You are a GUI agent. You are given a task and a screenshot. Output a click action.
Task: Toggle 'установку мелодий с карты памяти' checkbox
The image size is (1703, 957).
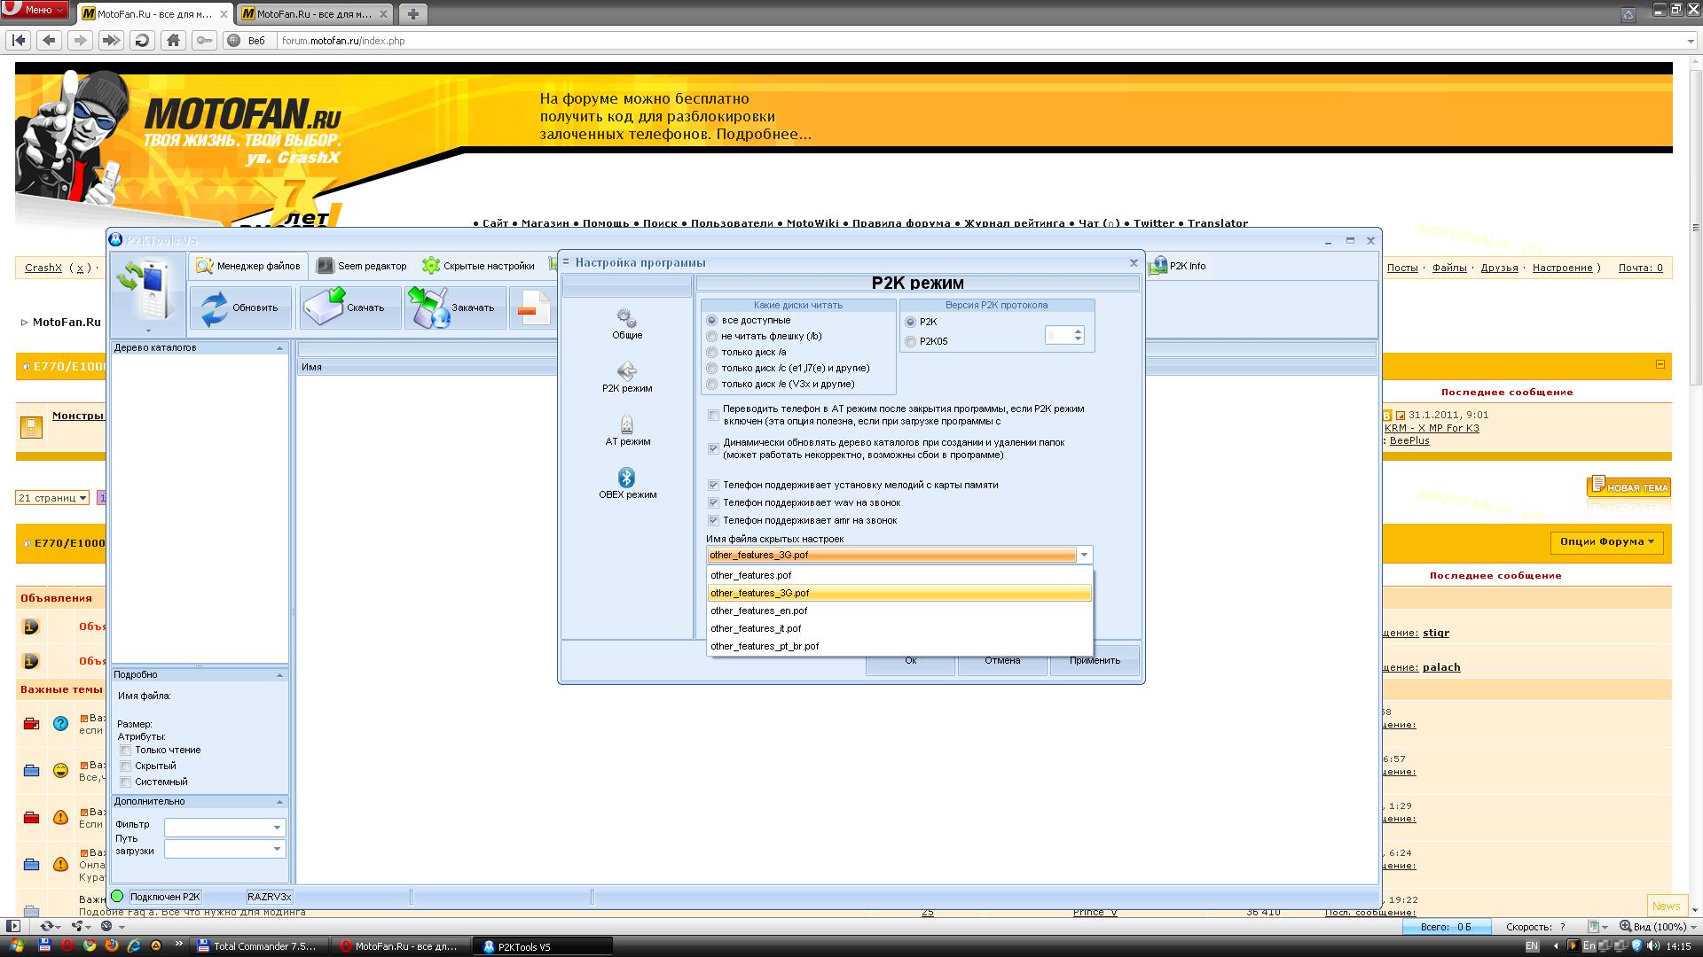[714, 485]
